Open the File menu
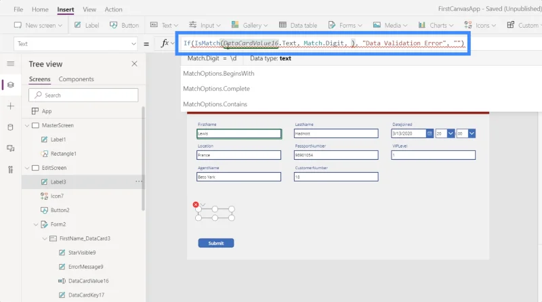Image resolution: width=542 pixels, height=302 pixels. [18, 9]
